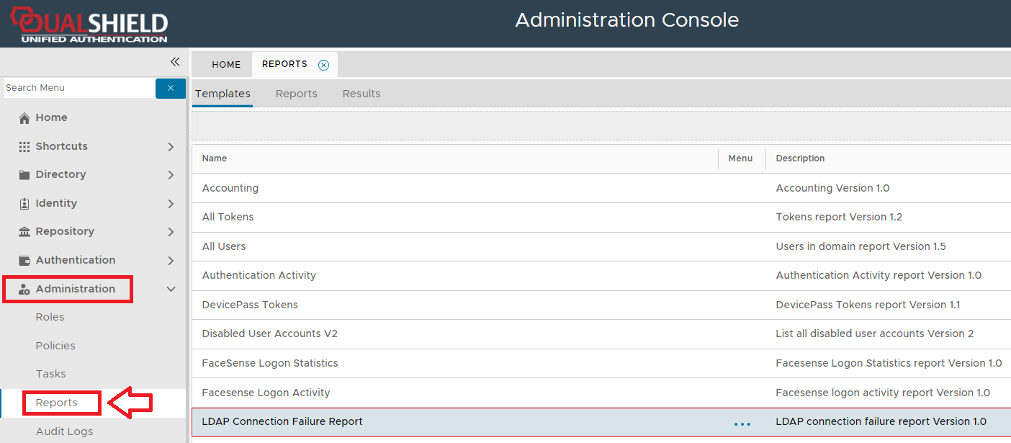1011x443 pixels.
Task: Close the REPORTS tab
Action: (324, 65)
